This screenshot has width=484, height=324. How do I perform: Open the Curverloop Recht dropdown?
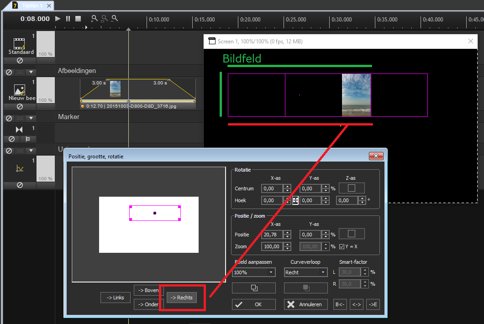point(305,272)
